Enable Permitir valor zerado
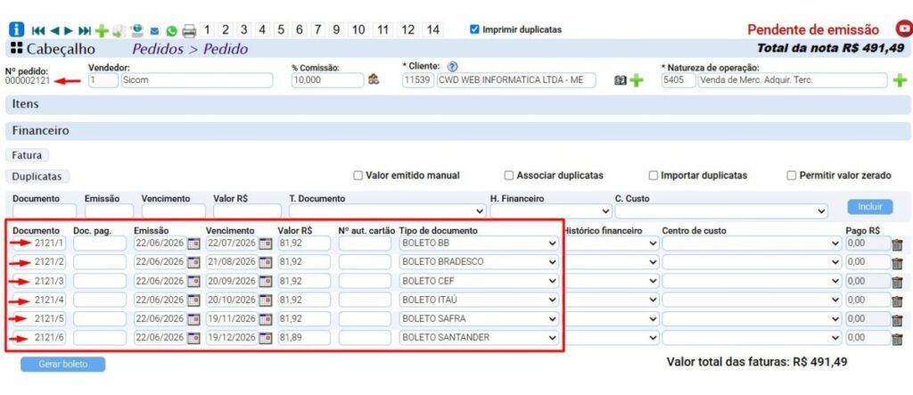 pyautogui.click(x=792, y=176)
